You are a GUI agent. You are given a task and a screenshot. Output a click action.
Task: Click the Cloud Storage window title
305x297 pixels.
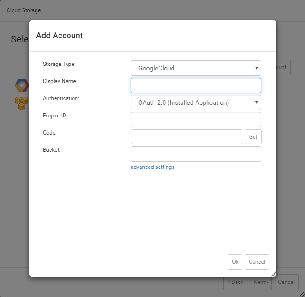(x=23, y=10)
